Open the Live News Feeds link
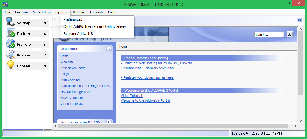Image resolution: width=307 pixels, height=139 pixels. click(73, 68)
